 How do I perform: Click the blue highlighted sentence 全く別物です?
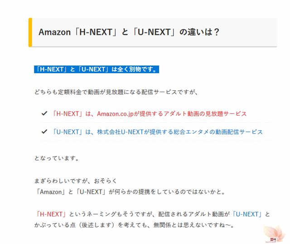coord(97,69)
